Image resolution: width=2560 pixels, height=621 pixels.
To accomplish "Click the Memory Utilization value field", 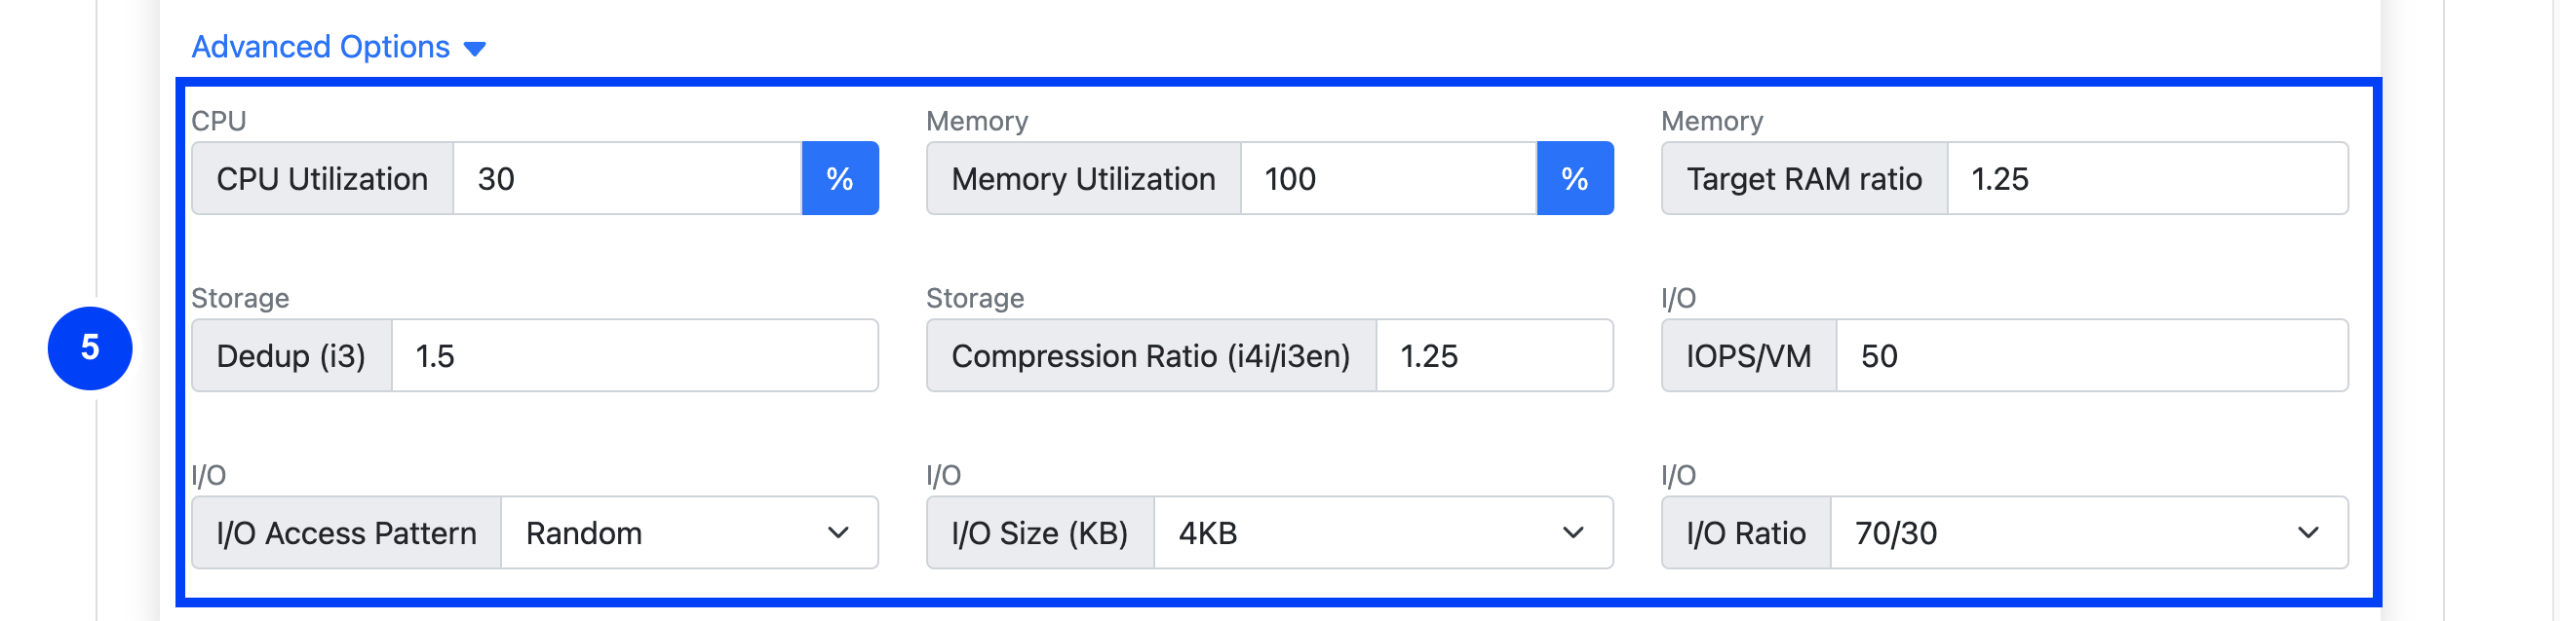I will coord(1387,178).
